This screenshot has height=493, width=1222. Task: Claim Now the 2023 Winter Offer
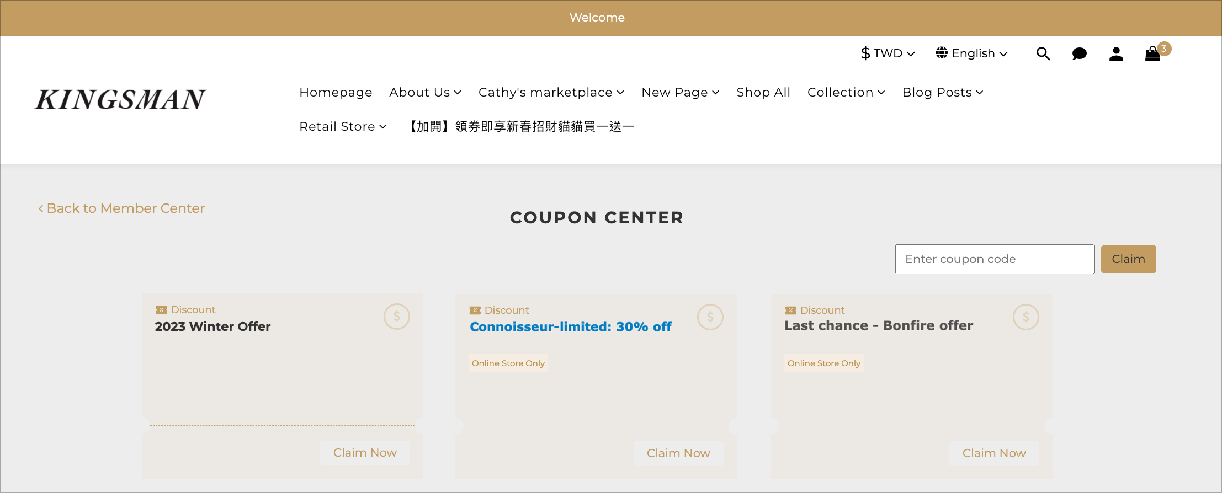point(365,453)
